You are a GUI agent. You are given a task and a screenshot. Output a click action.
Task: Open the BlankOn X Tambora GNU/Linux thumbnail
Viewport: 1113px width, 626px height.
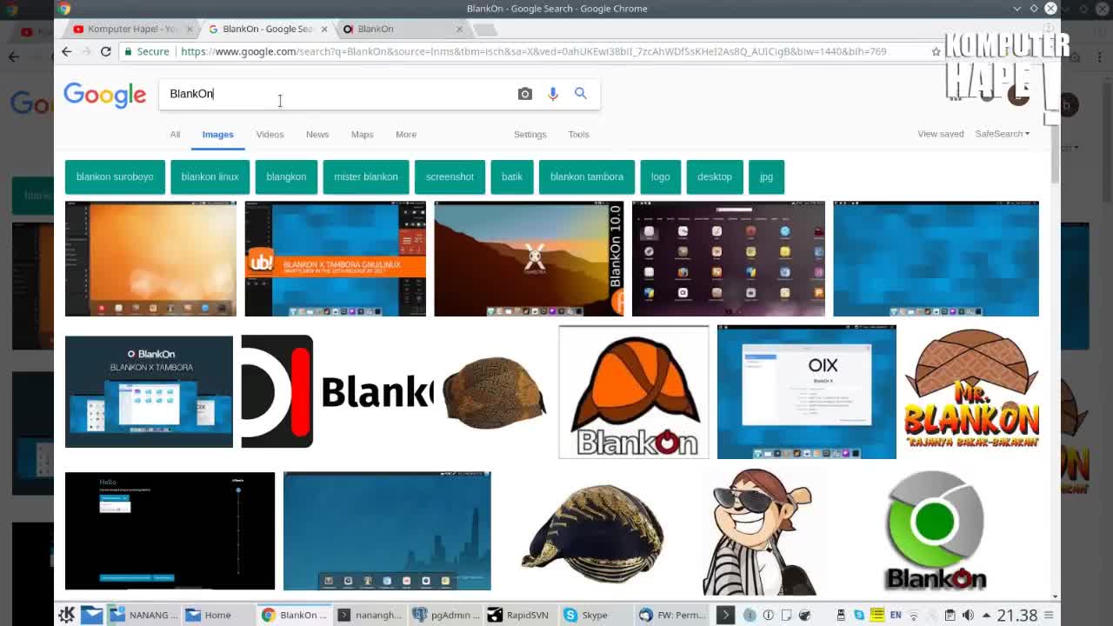[x=335, y=259]
